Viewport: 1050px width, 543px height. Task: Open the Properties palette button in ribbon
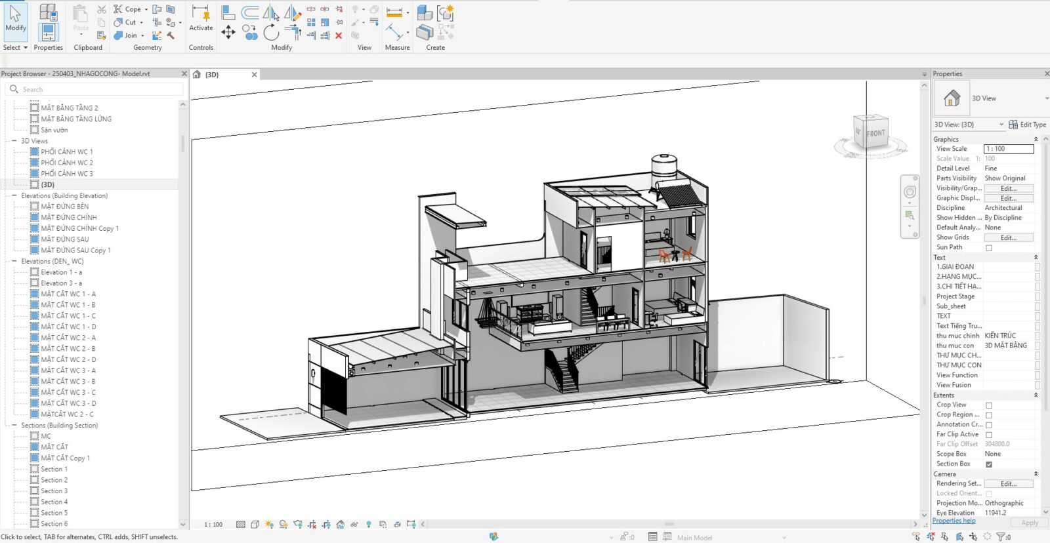[49, 32]
